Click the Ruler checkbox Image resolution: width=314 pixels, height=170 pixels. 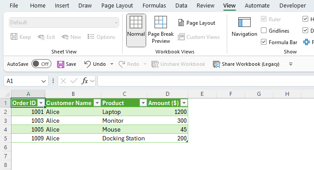264,19
